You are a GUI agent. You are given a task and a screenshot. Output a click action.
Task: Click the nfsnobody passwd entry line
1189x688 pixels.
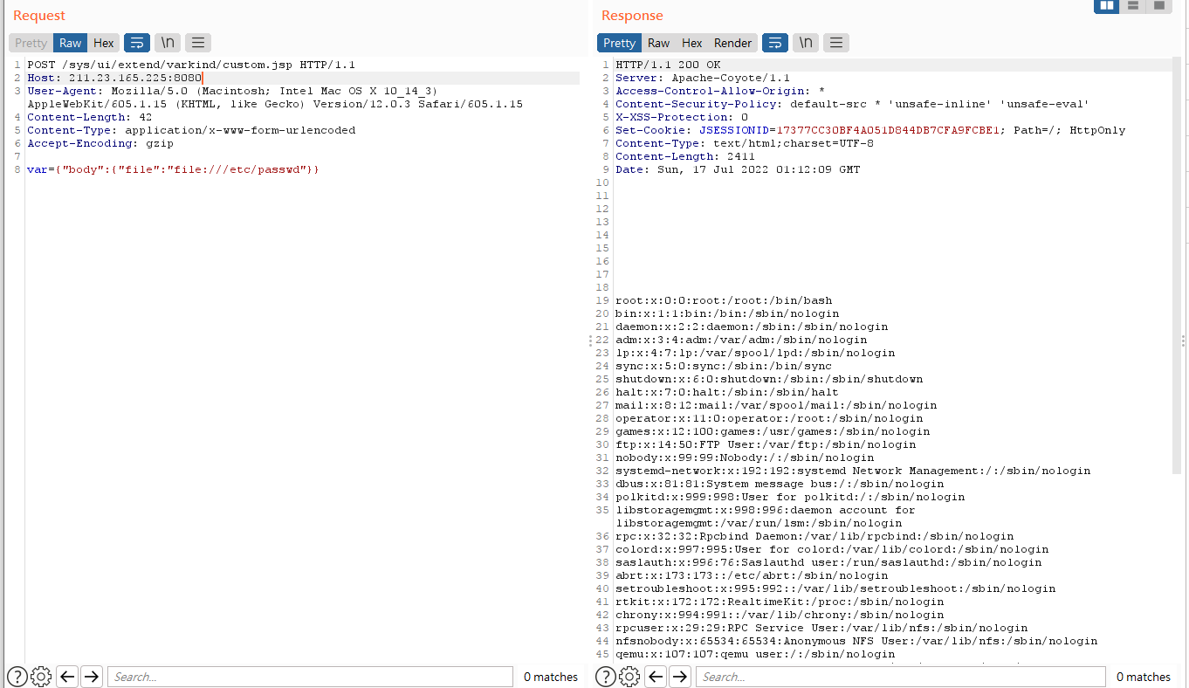point(856,641)
